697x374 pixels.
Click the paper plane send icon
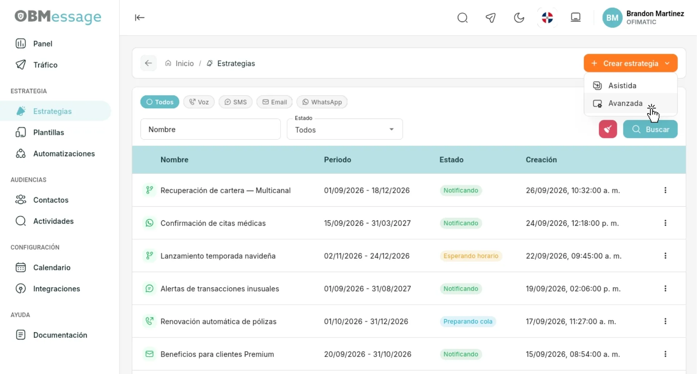coord(491,17)
